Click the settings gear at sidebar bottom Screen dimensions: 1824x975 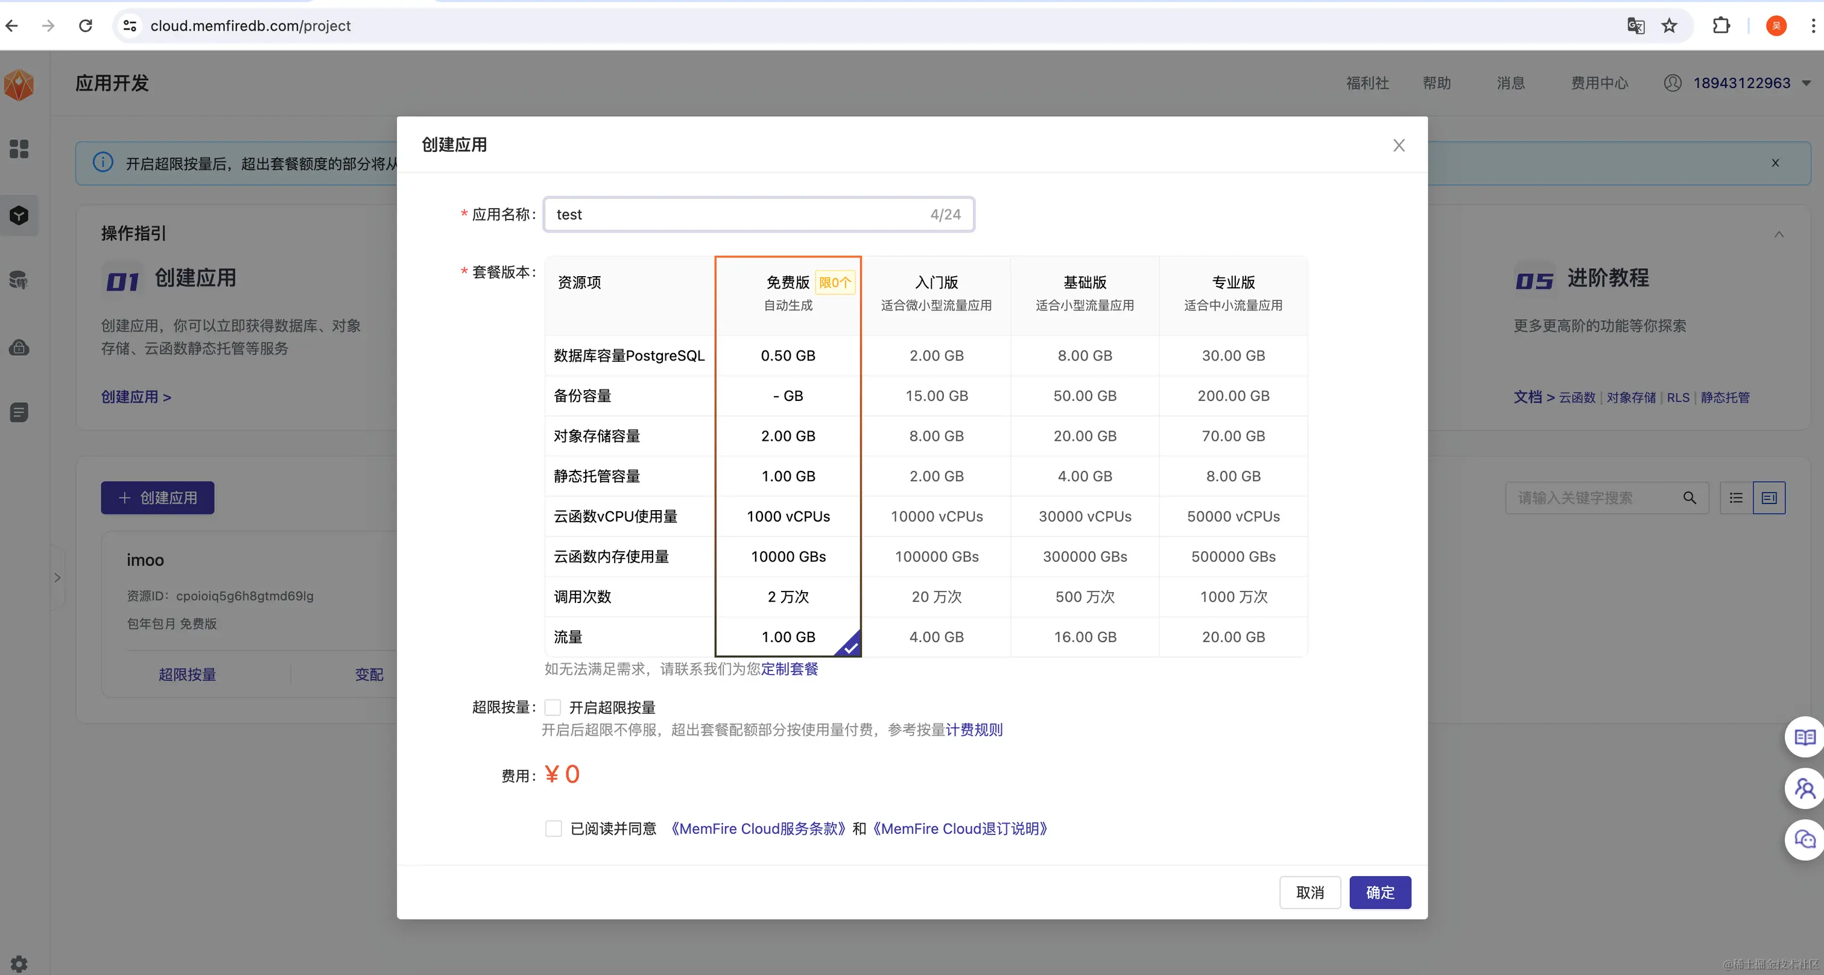pyautogui.click(x=19, y=963)
